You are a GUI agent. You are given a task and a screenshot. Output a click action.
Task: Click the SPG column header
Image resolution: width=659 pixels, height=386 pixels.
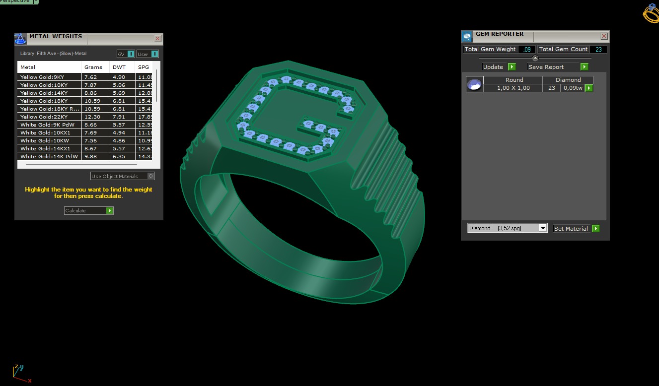tap(144, 67)
